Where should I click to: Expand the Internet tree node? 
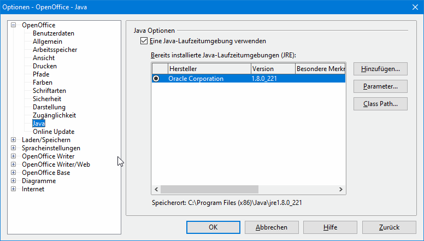pyautogui.click(x=14, y=189)
